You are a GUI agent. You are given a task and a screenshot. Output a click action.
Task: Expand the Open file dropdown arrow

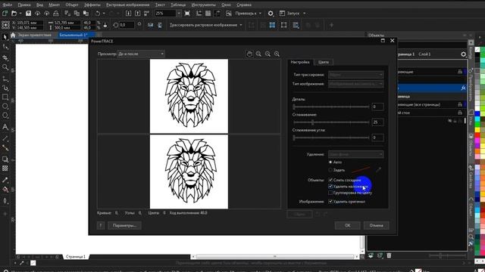pos(20,14)
